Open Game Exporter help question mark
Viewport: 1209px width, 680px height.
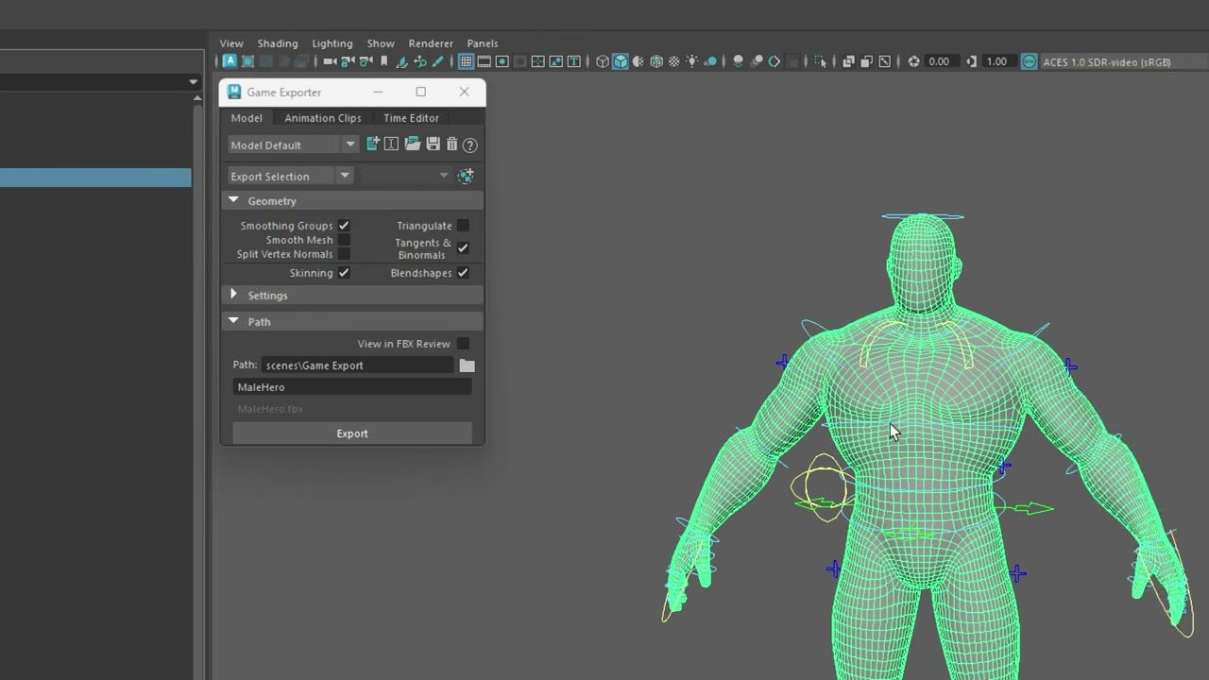point(469,144)
